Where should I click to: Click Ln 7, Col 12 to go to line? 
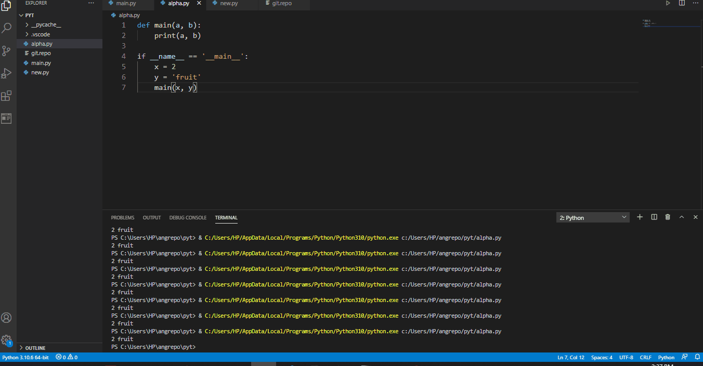570,357
